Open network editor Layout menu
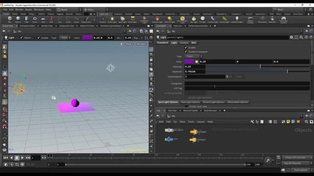Image resolution: width=314 pixels, height=176 pixels. [201, 122]
